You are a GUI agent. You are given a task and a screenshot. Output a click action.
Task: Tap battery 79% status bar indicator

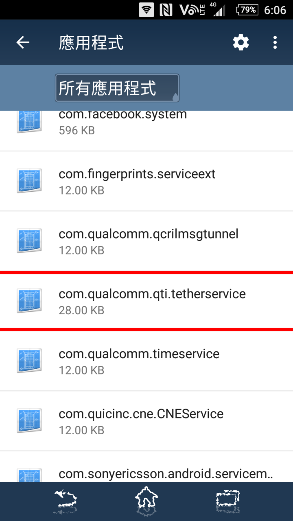247,10
